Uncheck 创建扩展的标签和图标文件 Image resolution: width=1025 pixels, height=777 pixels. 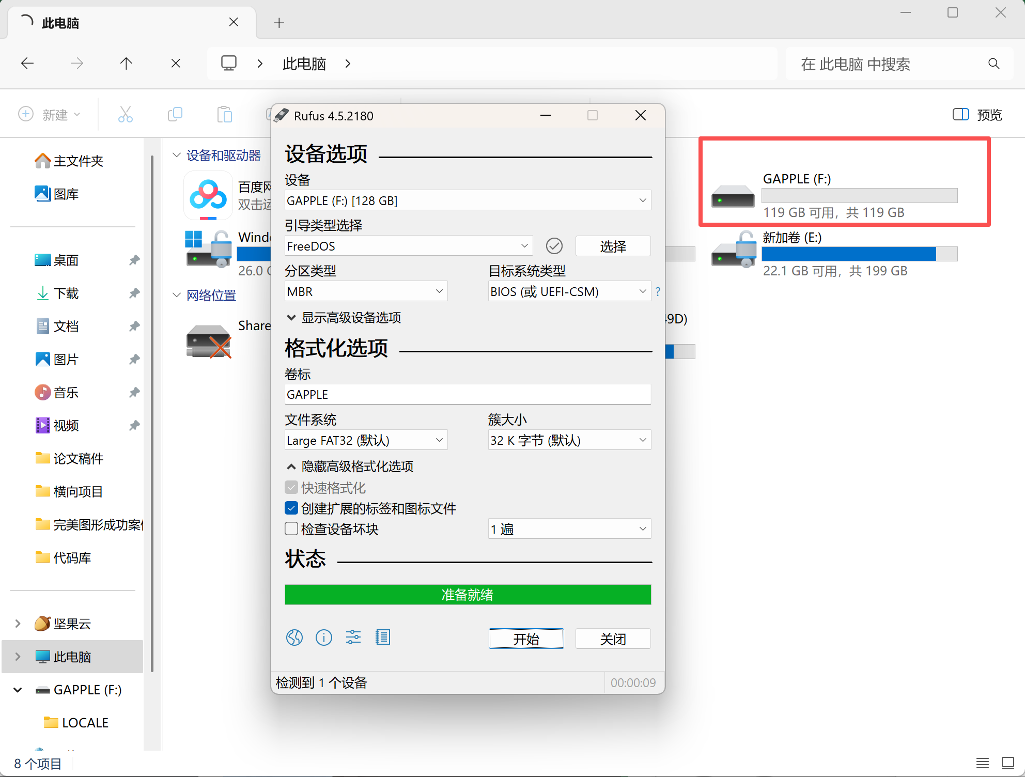point(291,508)
